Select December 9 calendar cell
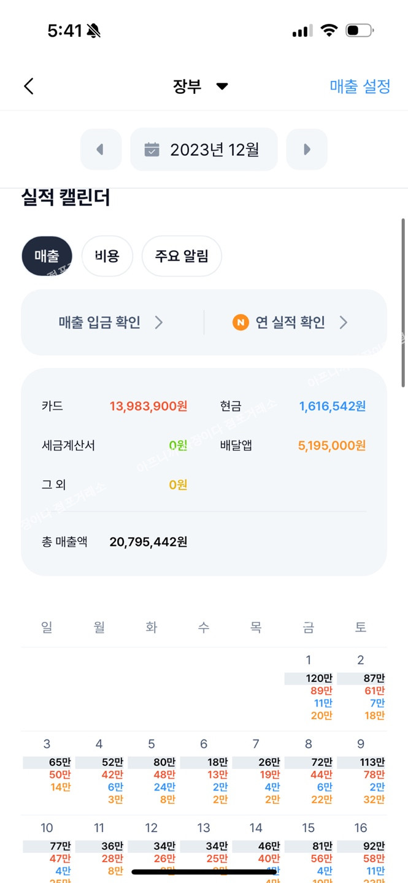Viewport: 408px width, 883px height. pyautogui.click(x=361, y=773)
